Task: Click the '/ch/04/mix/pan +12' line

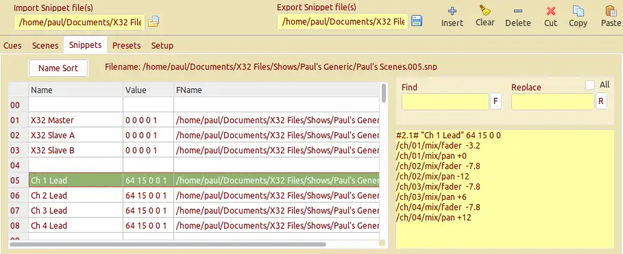Action: 434,218
